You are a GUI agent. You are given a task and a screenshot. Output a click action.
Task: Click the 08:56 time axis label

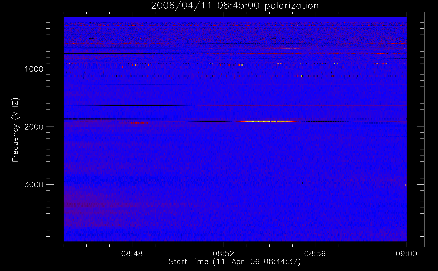tap(315, 254)
